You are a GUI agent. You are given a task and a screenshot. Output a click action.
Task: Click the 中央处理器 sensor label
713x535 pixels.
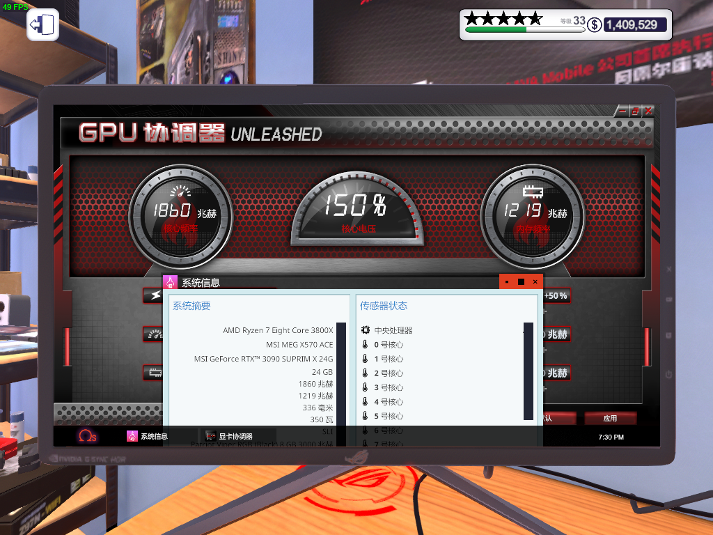[393, 330]
